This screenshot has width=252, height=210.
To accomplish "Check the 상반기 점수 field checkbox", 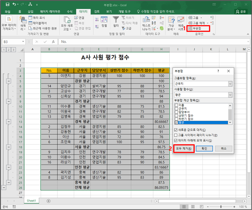I will pyautogui.click(x=176, y=116).
